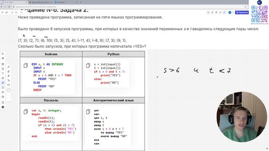Copy the Алгоритмический язык code block
Image resolution: width=269 pixels, height=151 pixels.
point(88,112)
